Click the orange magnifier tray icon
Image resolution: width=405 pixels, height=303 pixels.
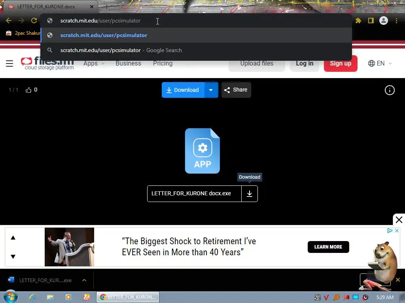(x=336, y=297)
